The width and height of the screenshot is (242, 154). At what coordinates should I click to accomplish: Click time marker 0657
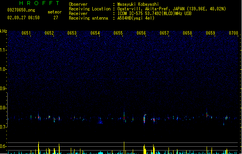coord(164,33)
